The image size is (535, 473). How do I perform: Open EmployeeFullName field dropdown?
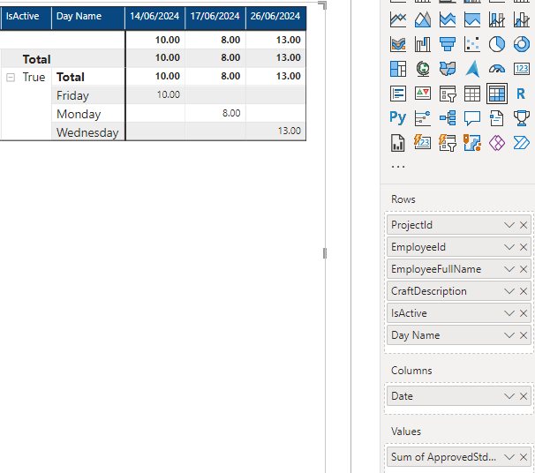[x=509, y=269]
